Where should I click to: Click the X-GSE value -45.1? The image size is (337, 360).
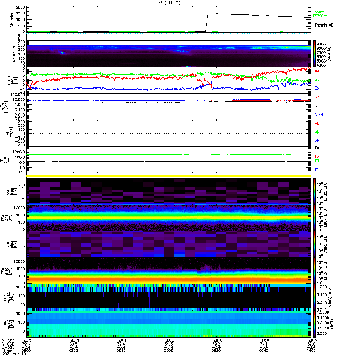pos(121,341)
